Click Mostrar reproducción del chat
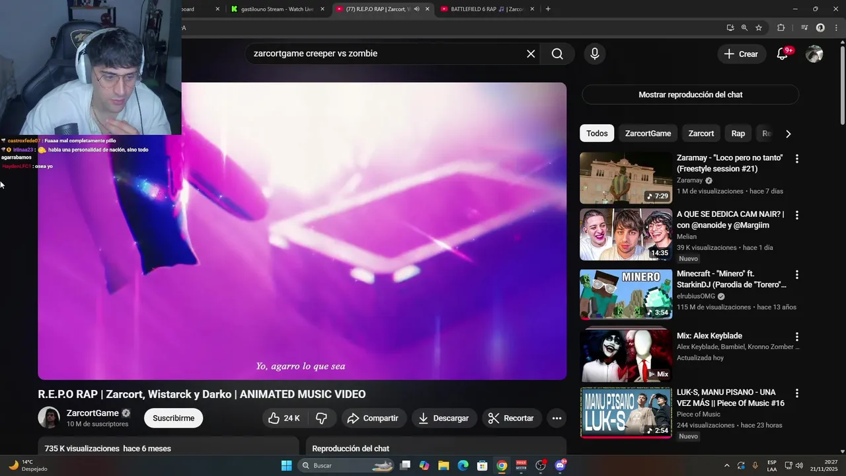Screen dimensions: 846x476 pyautogui.click(x=690, y=95)
